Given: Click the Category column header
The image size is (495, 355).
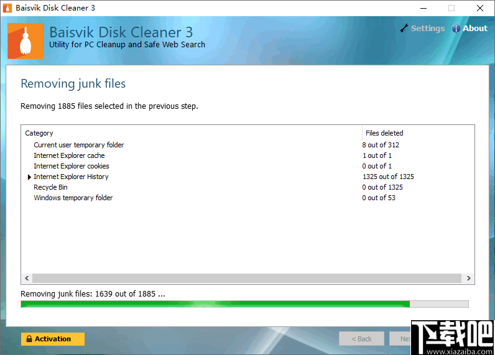Looking at the screenshot, I should 192,133.
